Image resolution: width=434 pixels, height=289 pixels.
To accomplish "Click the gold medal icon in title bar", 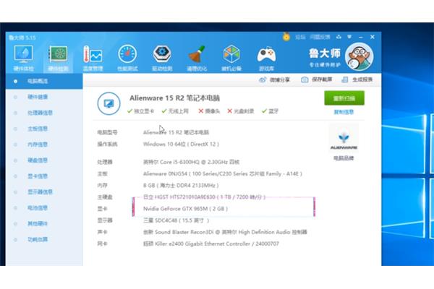I will click(x=286, y=37).
